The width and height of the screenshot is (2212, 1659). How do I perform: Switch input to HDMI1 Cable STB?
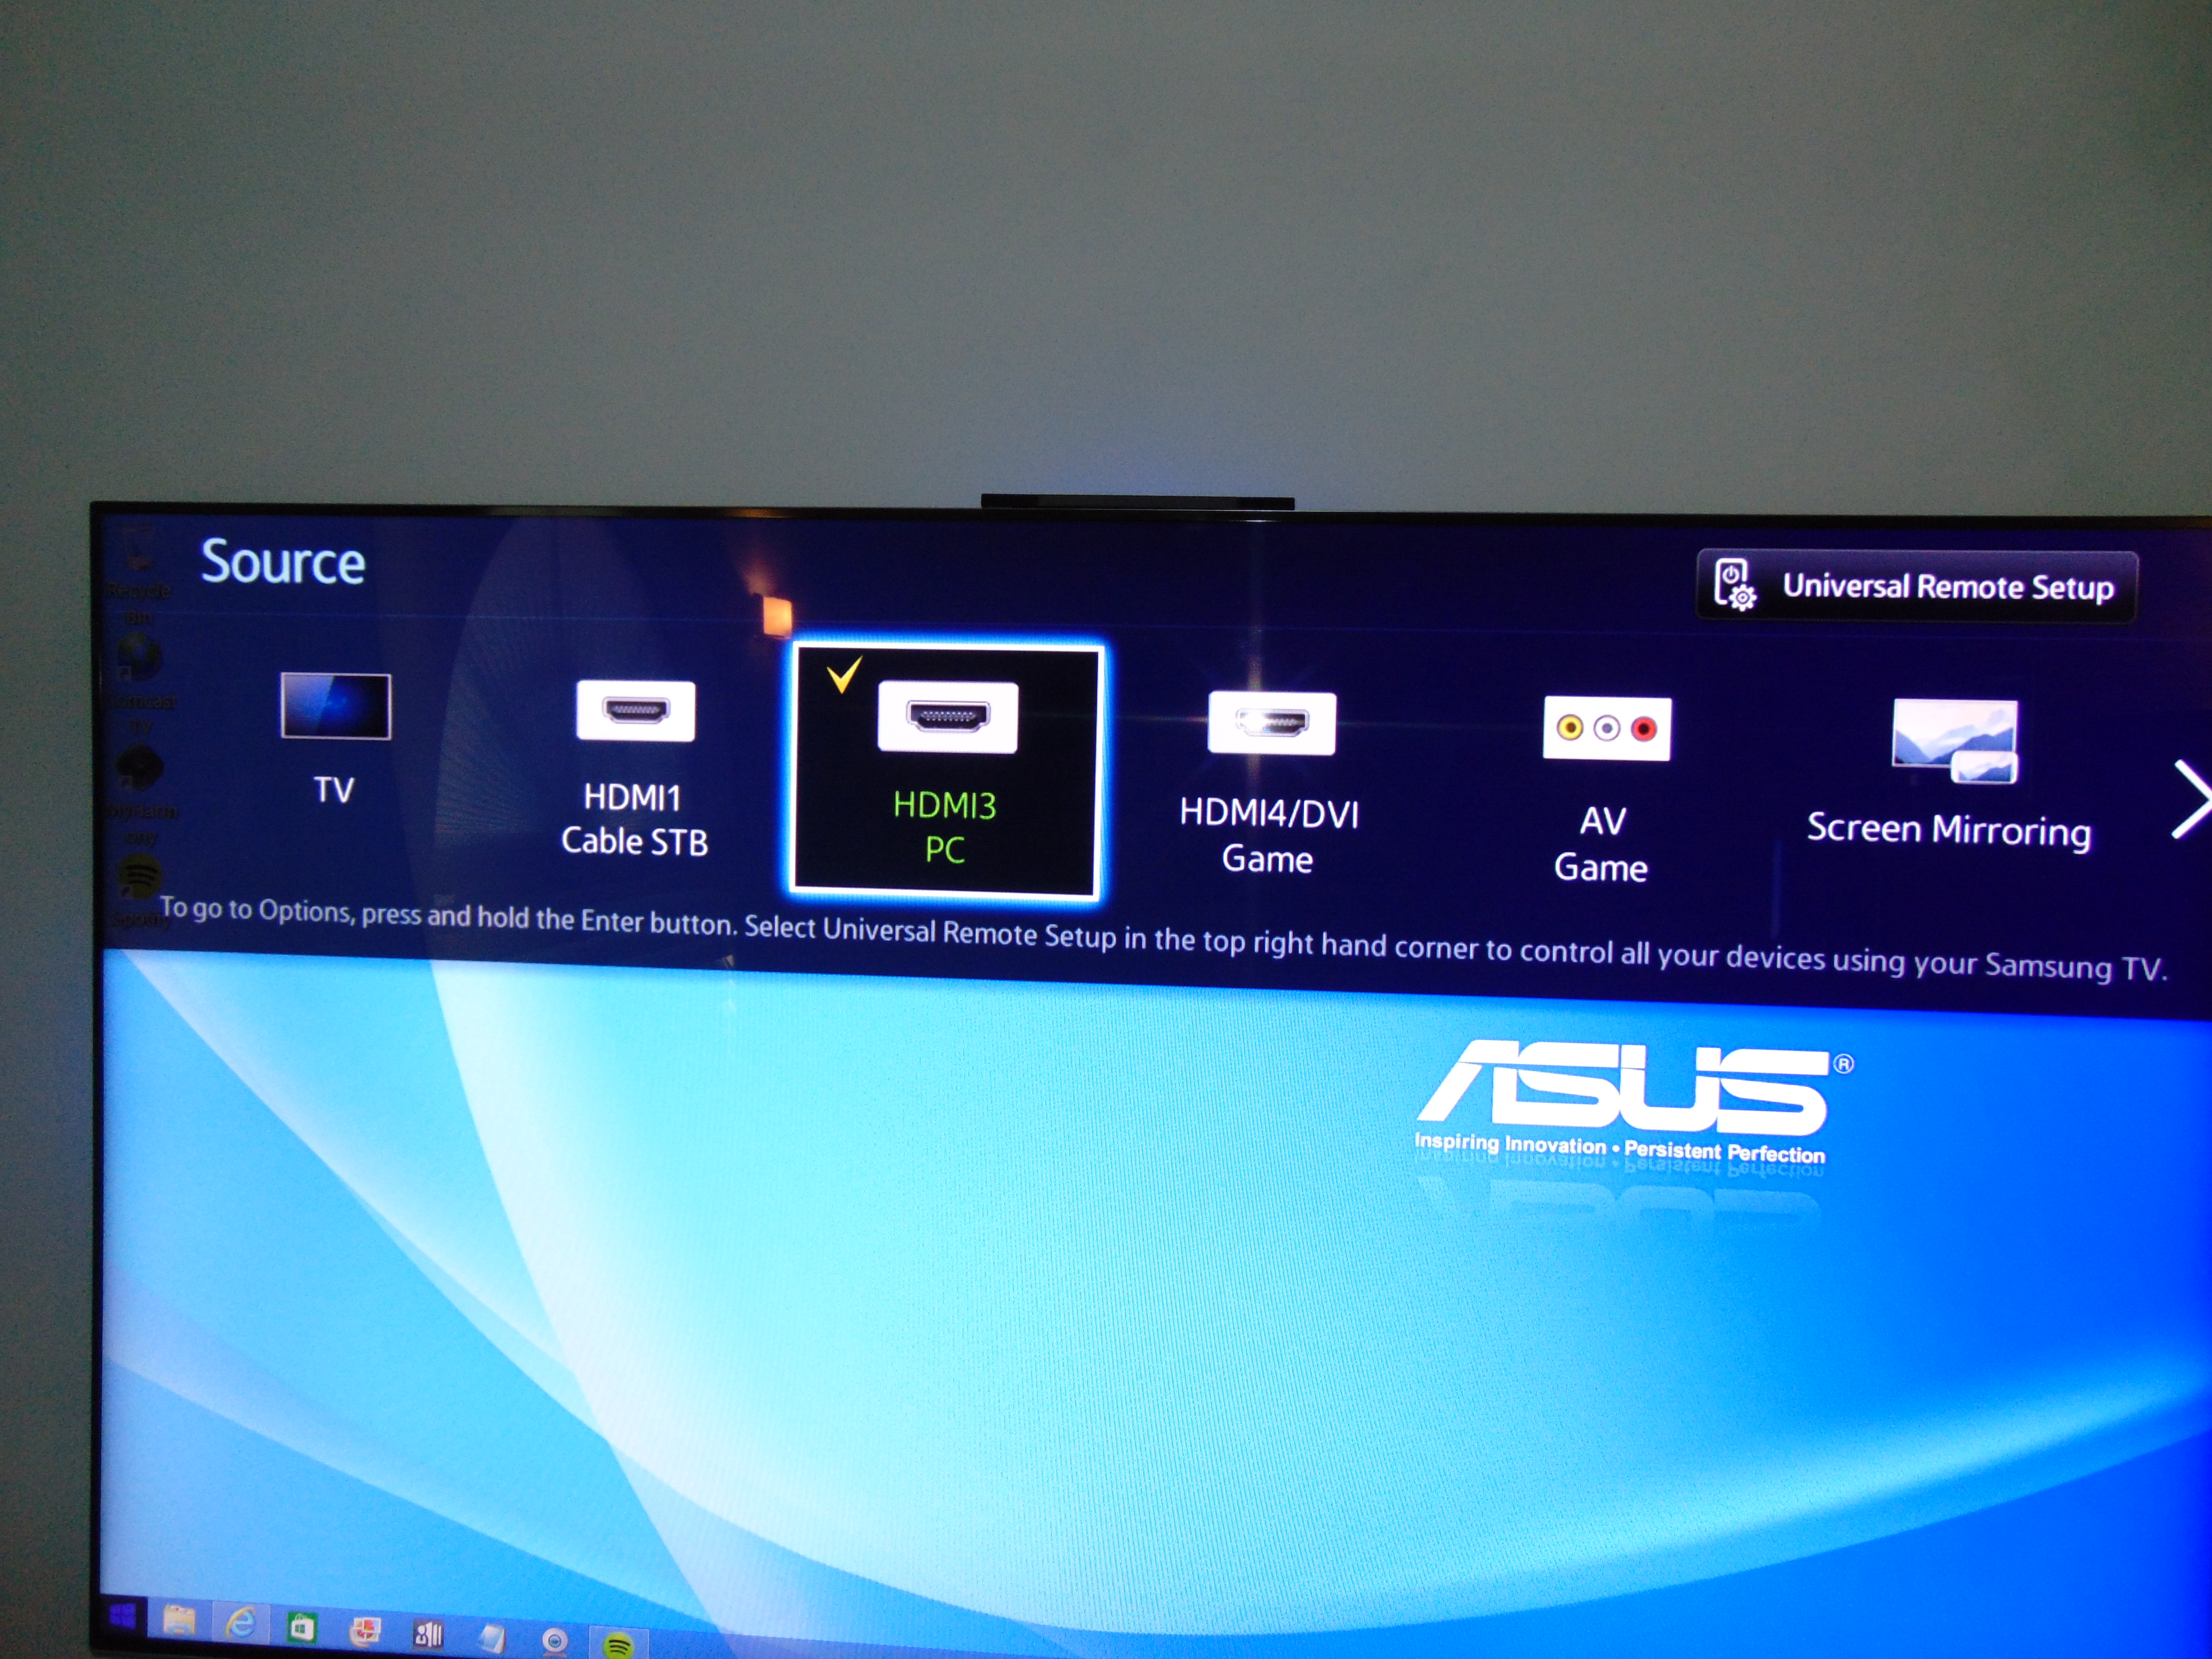coord(635,768)
